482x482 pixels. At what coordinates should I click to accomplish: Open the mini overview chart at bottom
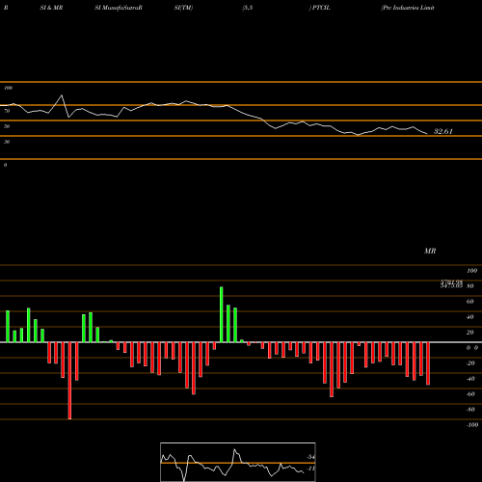pos(238,462)
